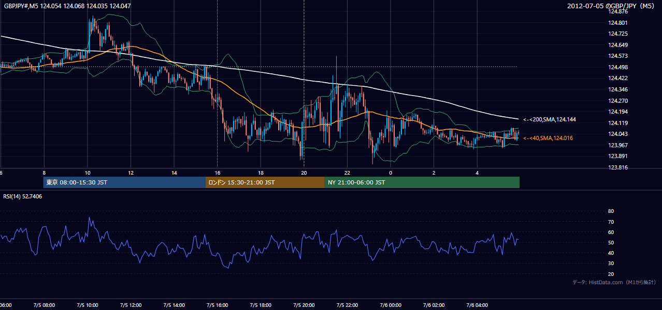Viewport: 662px width, 310px height.
Task: Click RSI scale level 40
Action: click(611, 253)
